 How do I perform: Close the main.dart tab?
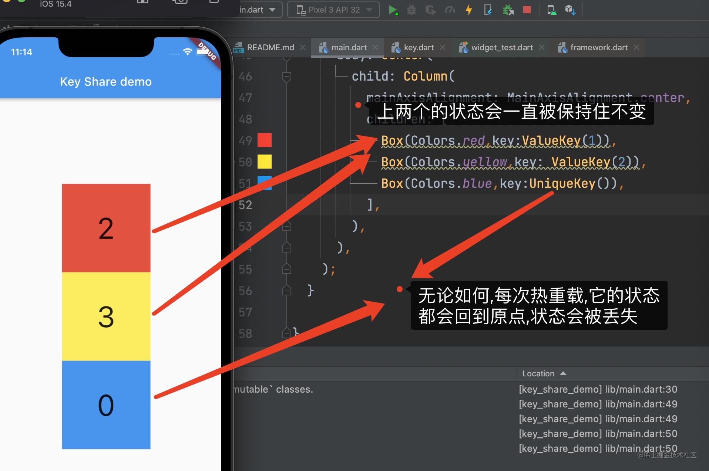pos(375,48)
